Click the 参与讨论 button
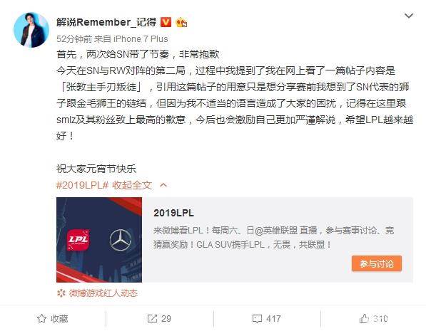Viewport: 426px width, 331px height. [x=377, y=263]
